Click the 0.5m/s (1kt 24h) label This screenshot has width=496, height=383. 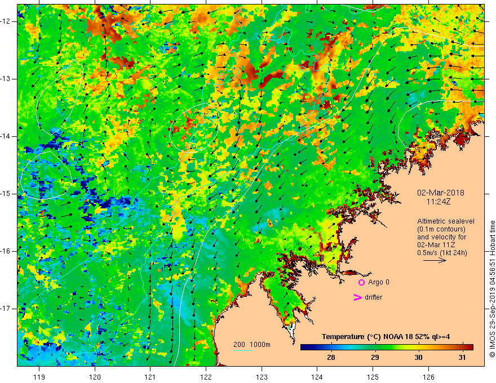pyautogui.click(x=442, y=253)
